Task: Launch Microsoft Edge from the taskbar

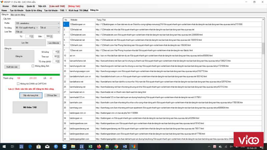Action: [30, 146]
